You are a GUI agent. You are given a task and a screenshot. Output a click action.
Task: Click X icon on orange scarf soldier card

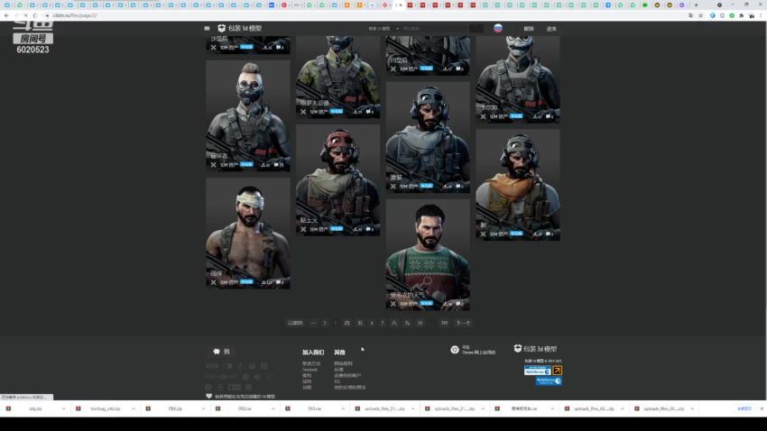pyautogui.click(x=484, y=234)
